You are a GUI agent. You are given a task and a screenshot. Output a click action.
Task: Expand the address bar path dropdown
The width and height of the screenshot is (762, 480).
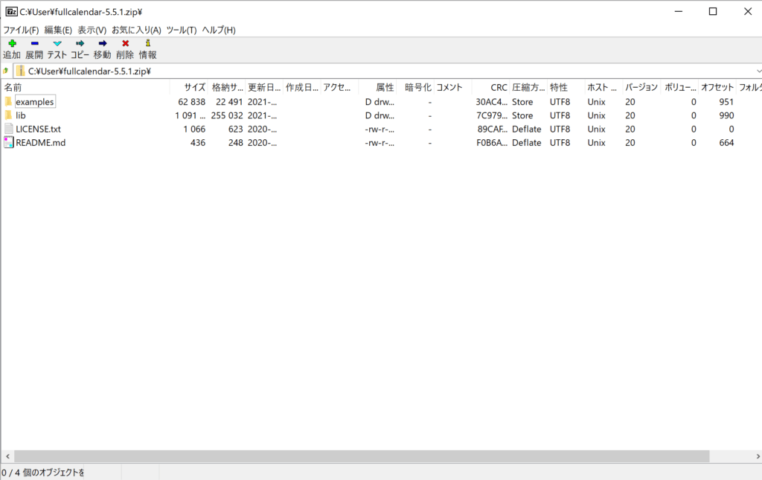point(758,71)
